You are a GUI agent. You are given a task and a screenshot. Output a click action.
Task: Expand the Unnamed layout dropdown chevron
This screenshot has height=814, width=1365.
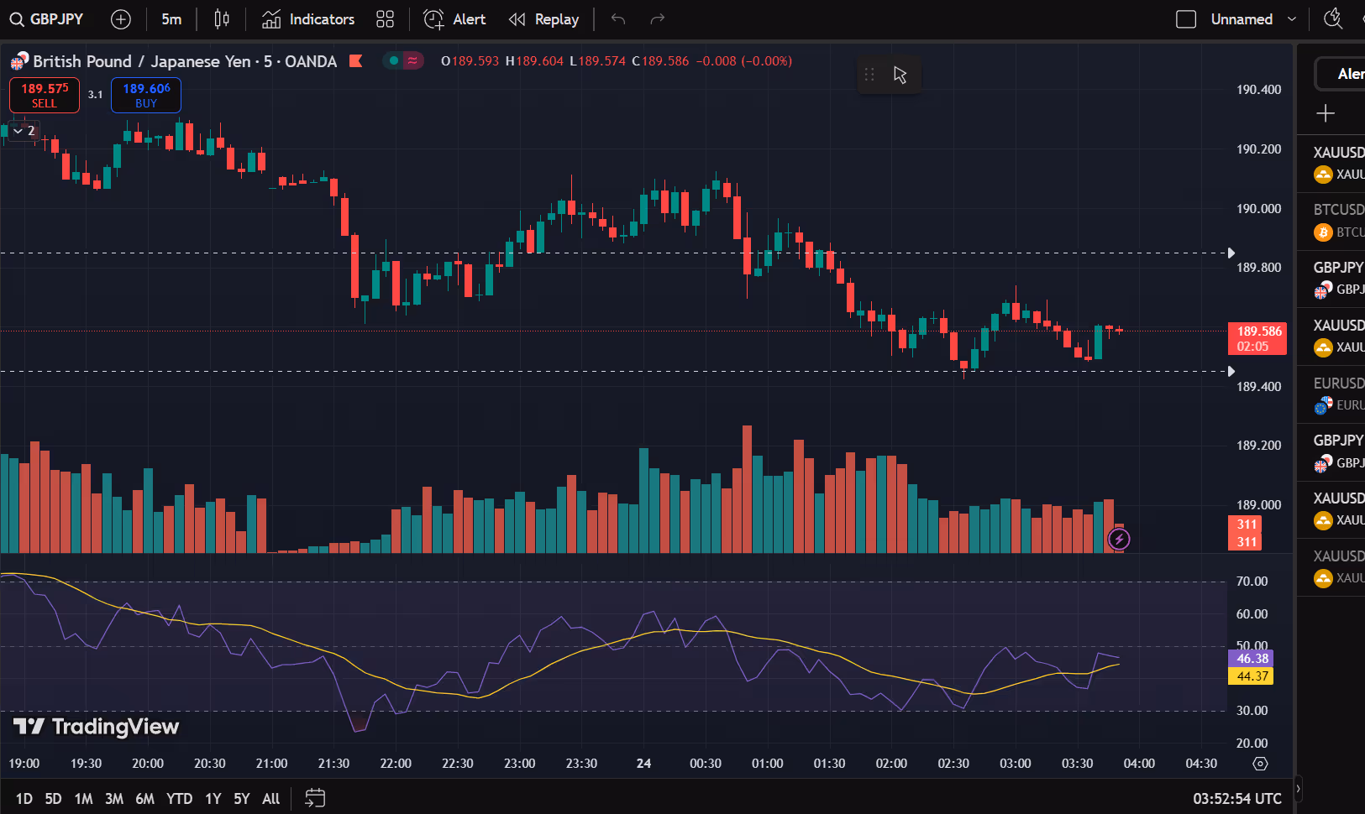pyautogui.click(x=1292, y=19)
